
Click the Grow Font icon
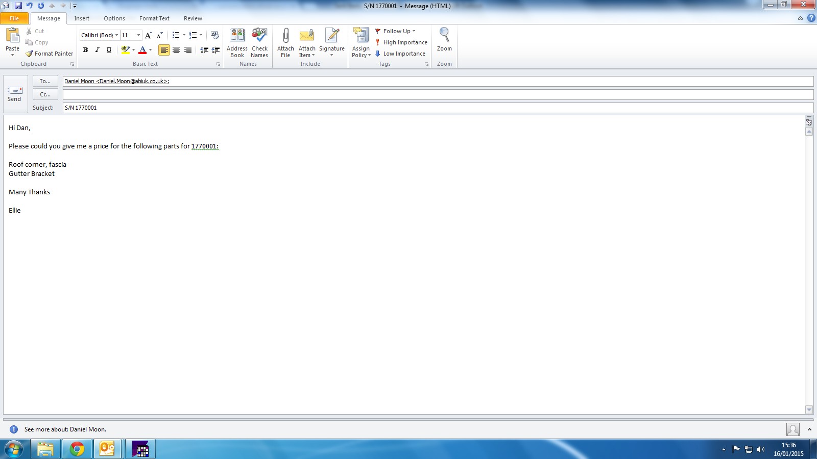(x=148, y=35)
